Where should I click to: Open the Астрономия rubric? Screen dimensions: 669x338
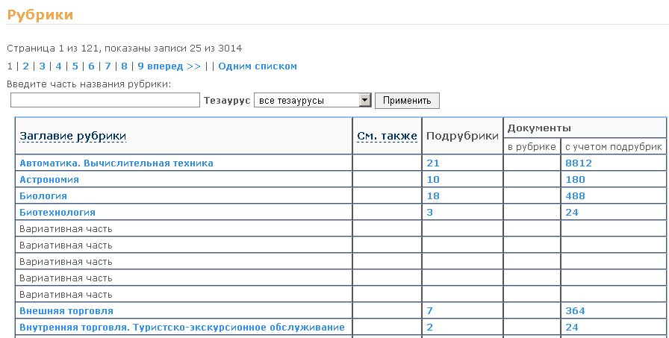coord(49,179)
